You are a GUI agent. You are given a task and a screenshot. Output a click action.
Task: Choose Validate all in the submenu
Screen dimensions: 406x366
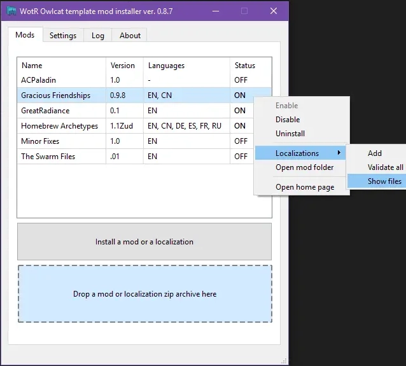click(385, 167)
